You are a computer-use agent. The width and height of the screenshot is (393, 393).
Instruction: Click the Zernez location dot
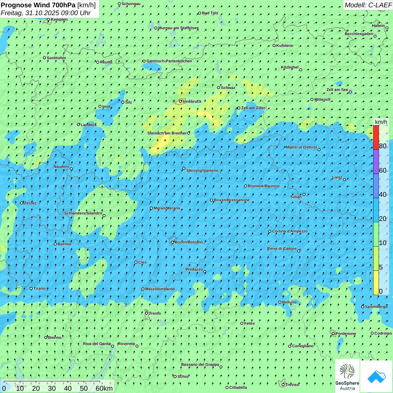point(22,203)
